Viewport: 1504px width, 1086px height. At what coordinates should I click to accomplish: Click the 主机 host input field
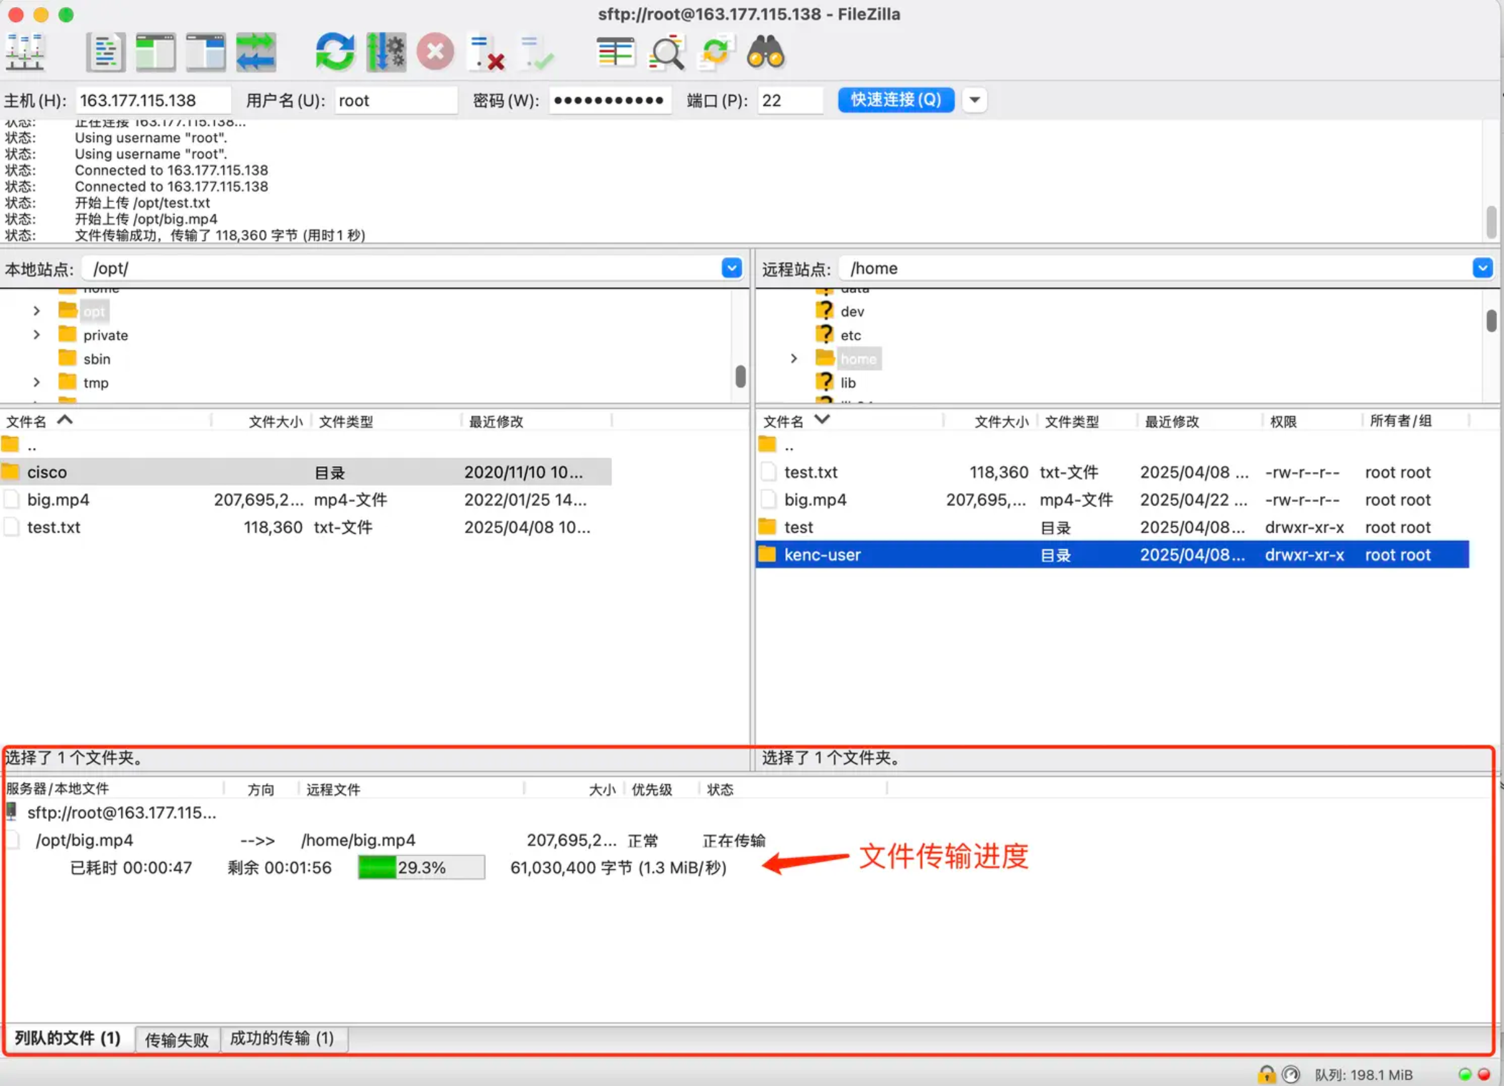[x=153, y=100]
